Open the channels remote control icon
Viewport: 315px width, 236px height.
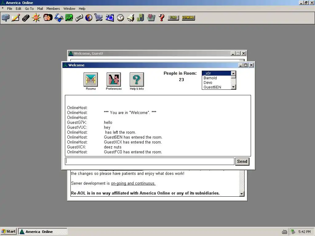[26, 18]
